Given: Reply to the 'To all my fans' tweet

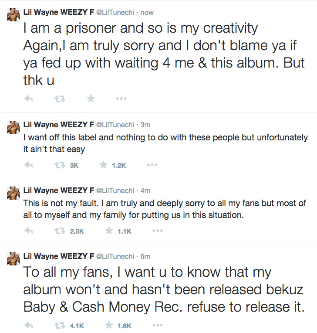Looking at the screenshot, I should (x=29, y=325).
